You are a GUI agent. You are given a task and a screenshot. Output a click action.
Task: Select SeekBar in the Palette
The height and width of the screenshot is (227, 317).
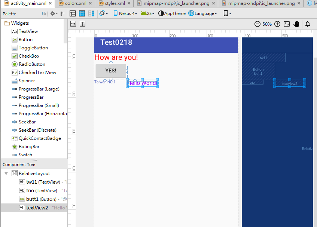pos(27,122)
